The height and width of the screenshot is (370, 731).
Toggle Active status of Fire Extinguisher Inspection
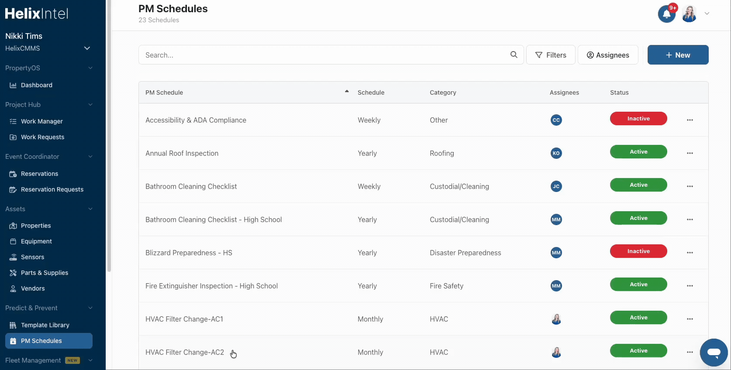(x=638, y=284)
